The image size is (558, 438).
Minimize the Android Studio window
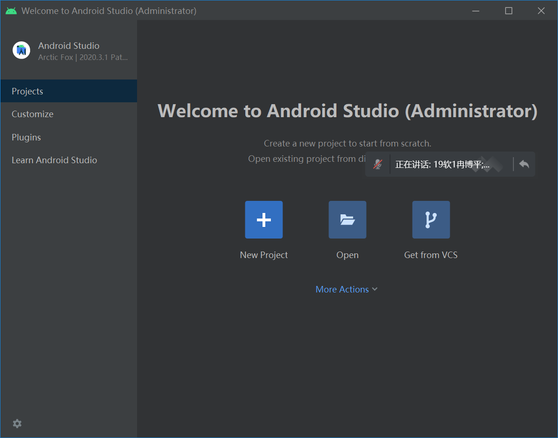tap(475, 11)
